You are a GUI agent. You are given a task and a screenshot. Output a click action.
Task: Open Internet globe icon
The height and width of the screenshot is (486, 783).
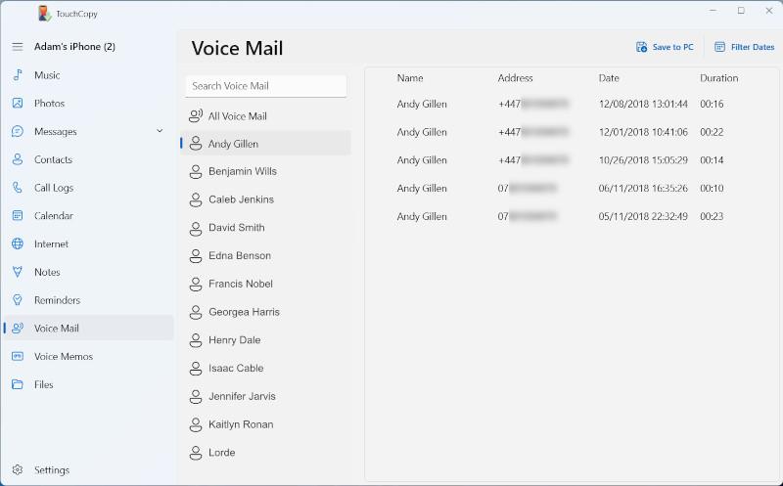17,244
